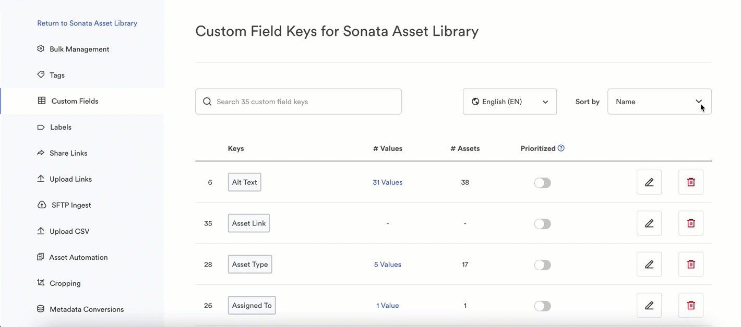Click the Return to Sonata Asset Library link
741x327 pixels.
[87, 23]
